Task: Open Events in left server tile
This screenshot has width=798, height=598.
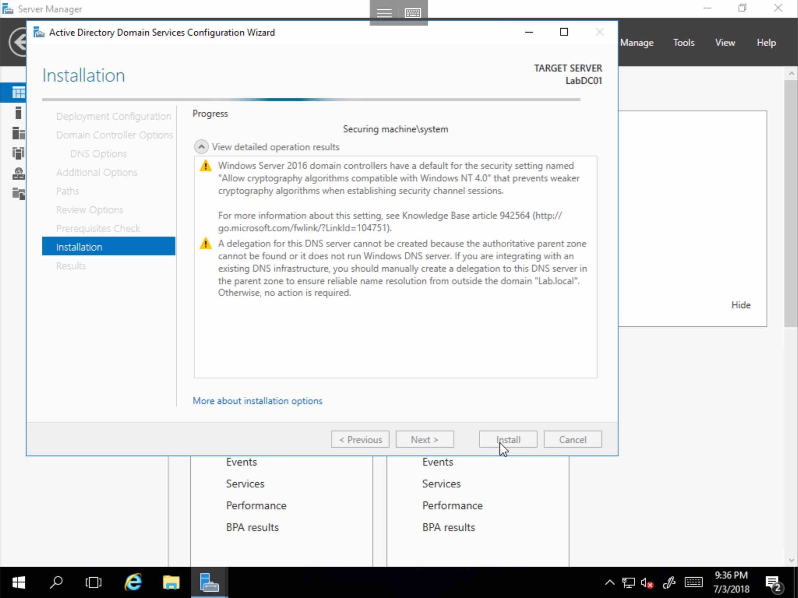Action: point(241,462)
